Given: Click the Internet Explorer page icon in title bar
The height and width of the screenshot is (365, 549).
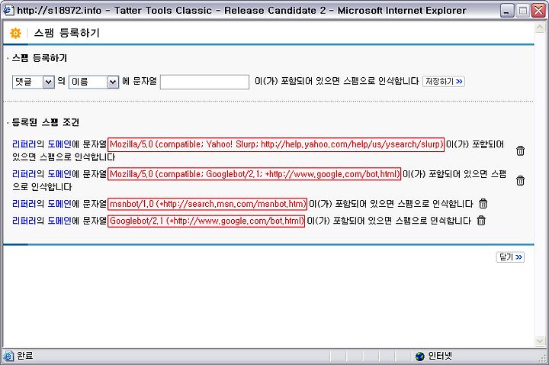Looking at the screenshot, I should [8, 10].
